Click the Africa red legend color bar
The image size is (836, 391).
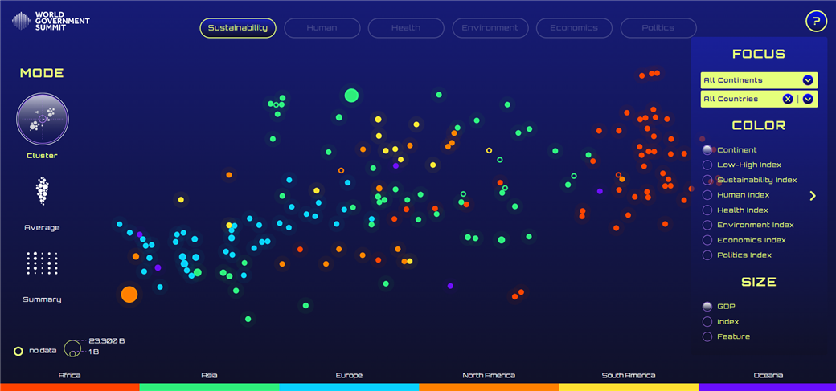tap(69, 386)
